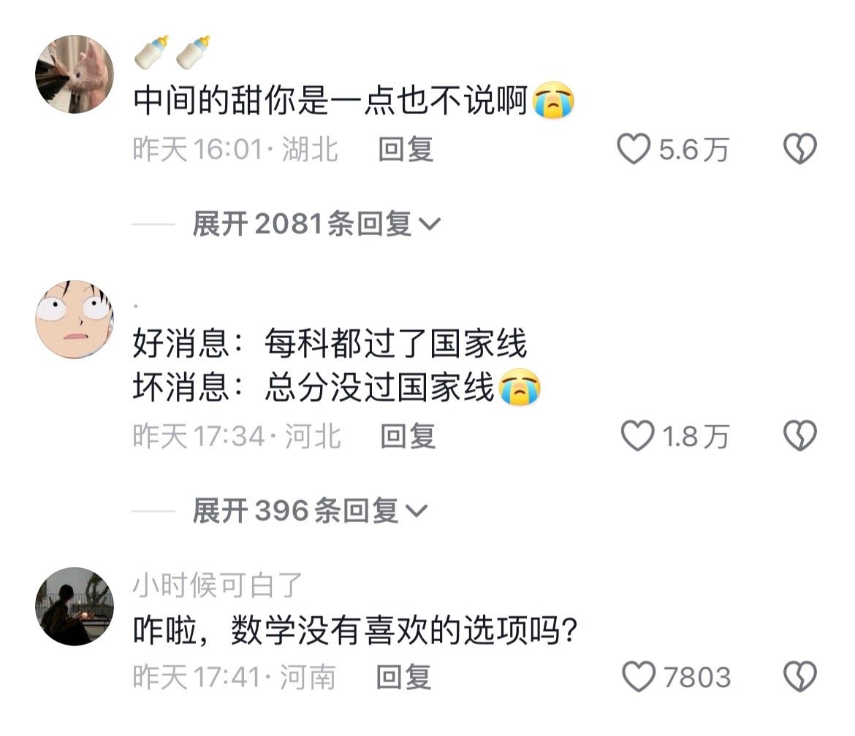Like the 数学 comment with 7803 likes
The width and height of the screenshot is (855, 736).
click(x=639, y=677)
